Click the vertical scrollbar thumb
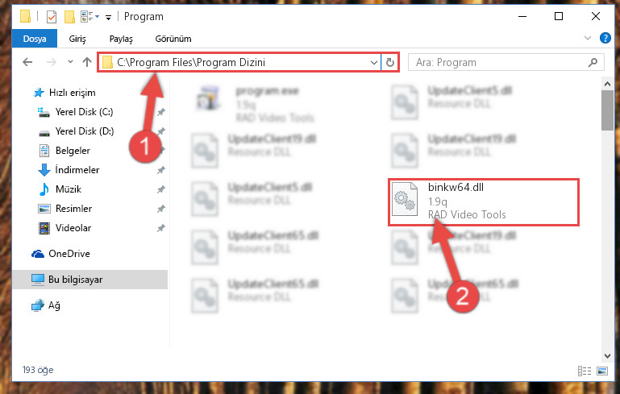The width and height of the screenshot is (620, 394). click(607, 110)
